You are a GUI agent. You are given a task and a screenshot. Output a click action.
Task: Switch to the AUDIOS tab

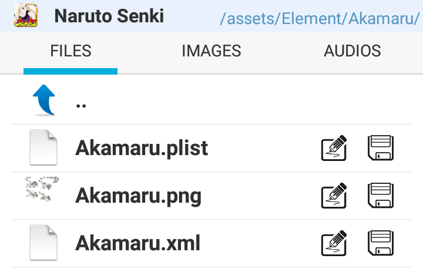(x=352, y=51)
